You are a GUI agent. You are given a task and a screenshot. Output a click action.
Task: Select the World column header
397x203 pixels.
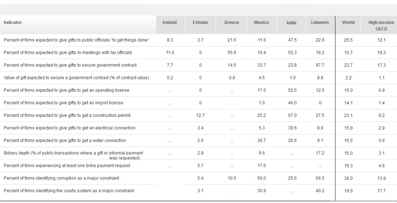click(348, 23)
